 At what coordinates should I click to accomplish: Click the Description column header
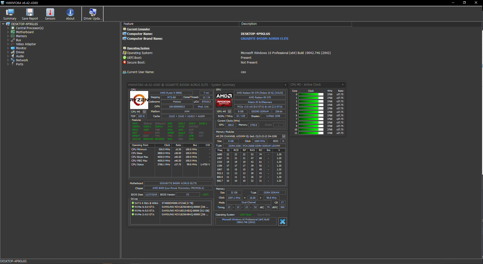[x=295, y=24]
